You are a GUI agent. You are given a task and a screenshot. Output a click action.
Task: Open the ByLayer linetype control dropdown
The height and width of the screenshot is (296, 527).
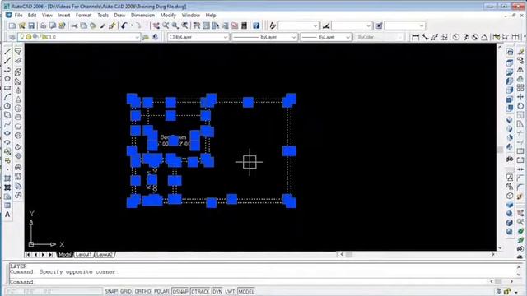264,37
